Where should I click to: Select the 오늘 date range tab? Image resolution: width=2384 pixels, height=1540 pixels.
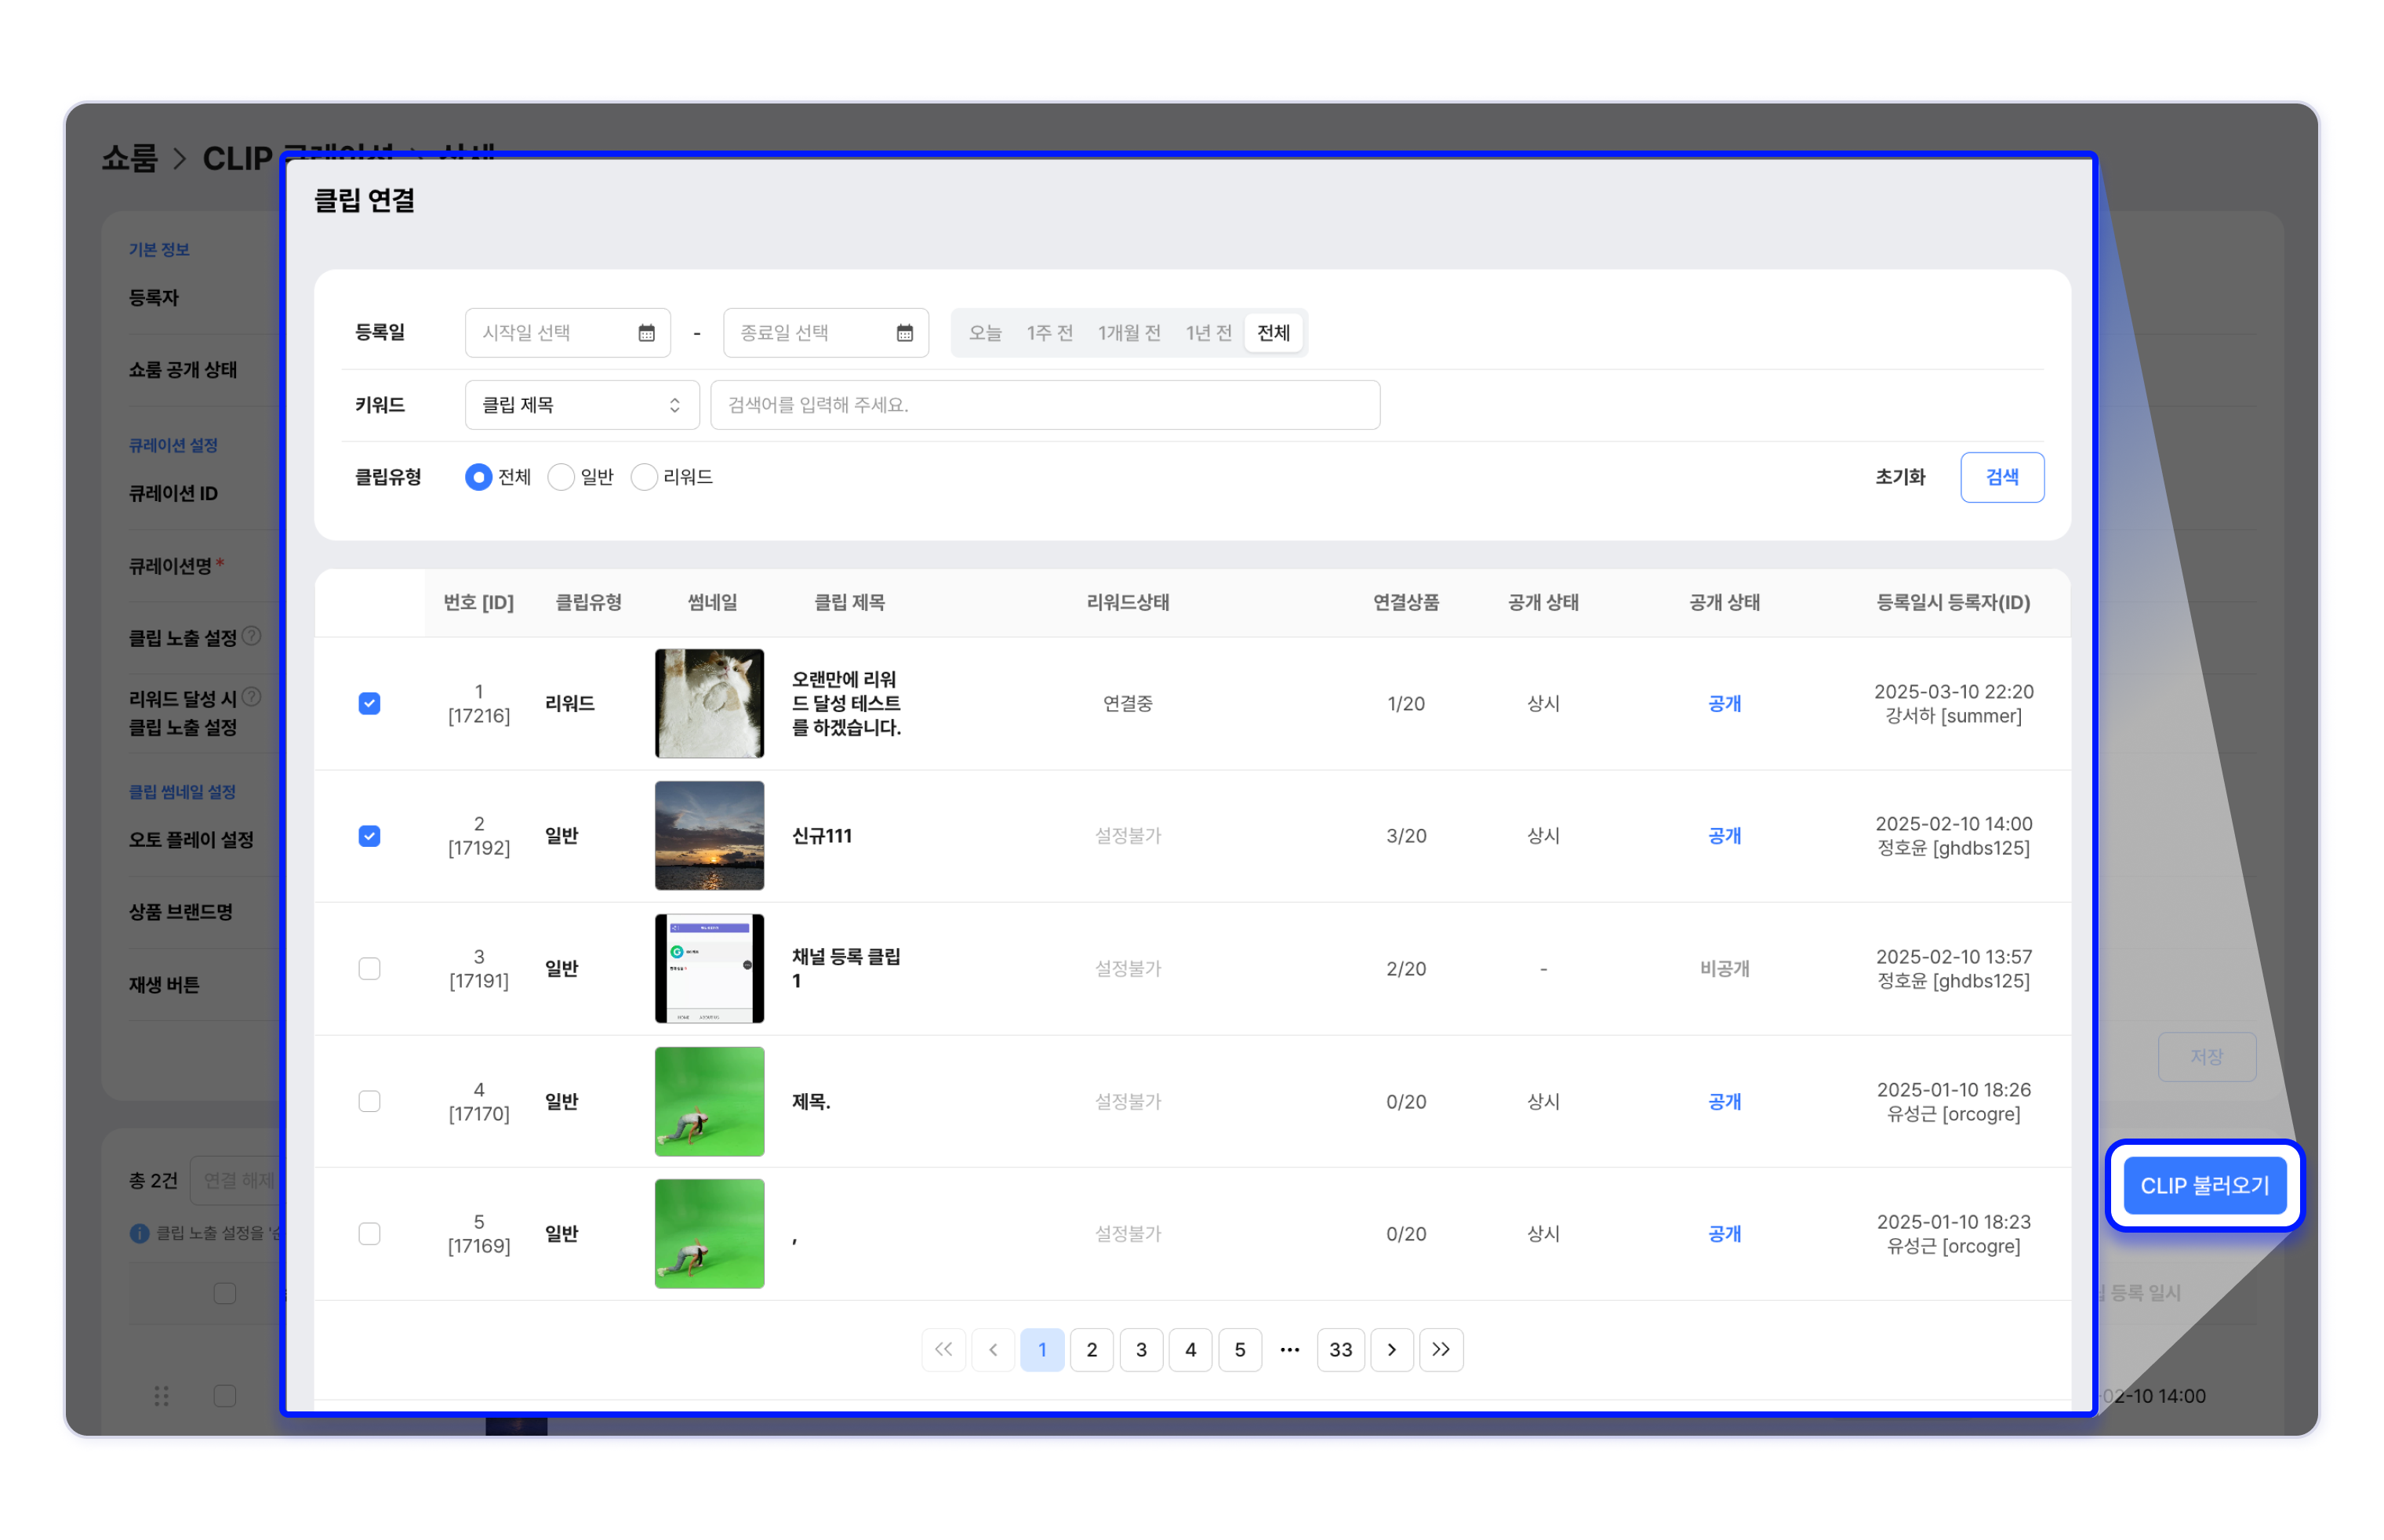coord(984,333)
